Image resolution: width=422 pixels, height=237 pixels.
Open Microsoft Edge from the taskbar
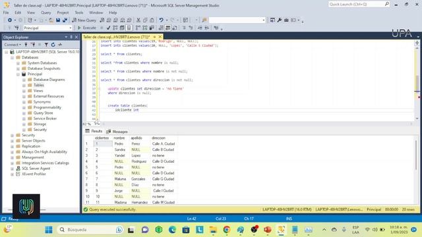pos(172,230)
